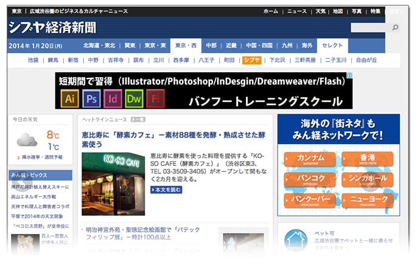Screen dimensions: 420x270
Task: Open the 天神で料理人と障害者コラボ topic
Action: click(40, 206)
